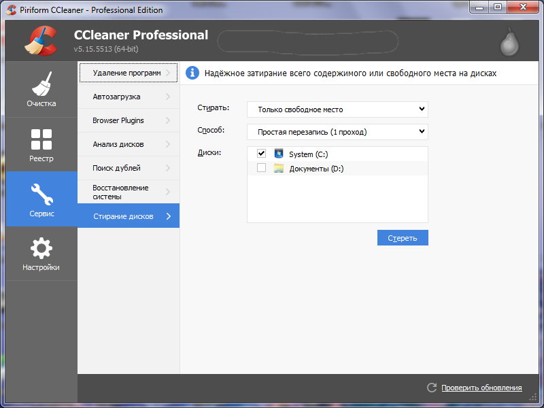
Task: Check the Документы (D:) drive checkbox
Action: point(261,168)
